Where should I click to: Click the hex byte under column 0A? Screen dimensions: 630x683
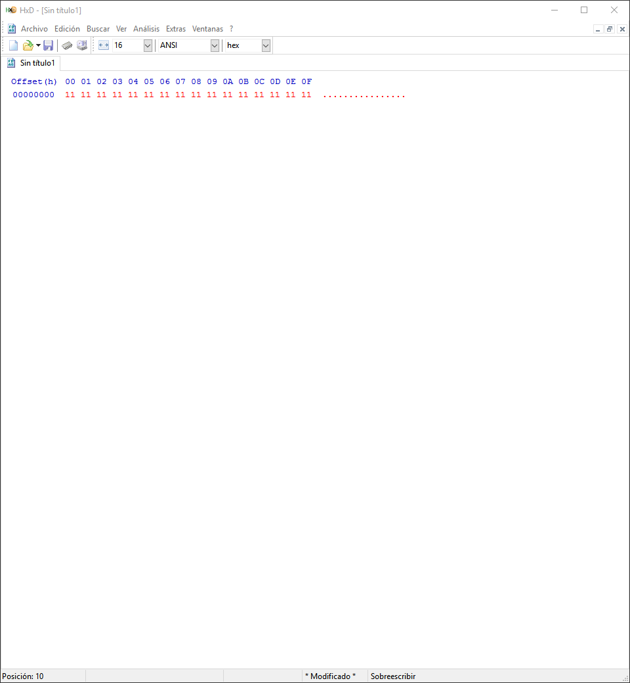pyautogui.click(x=228, y=95)
